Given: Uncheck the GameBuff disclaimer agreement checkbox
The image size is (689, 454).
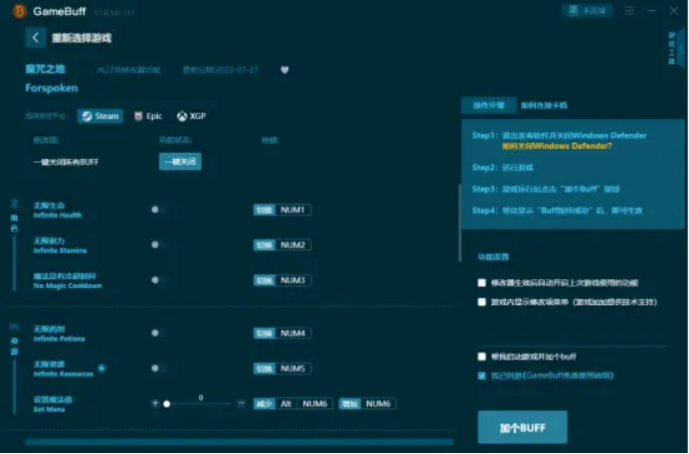Looking at the screenshot, I should (482, 376).
